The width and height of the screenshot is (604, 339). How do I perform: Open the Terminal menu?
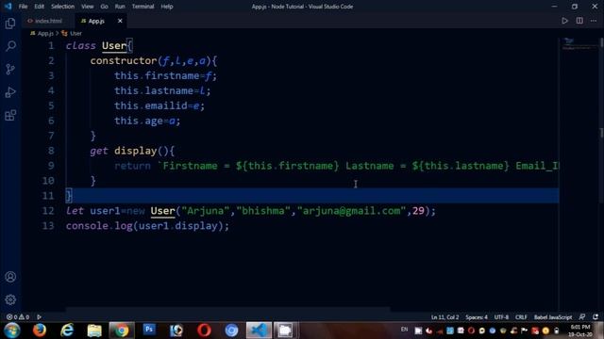coord(143,7)
